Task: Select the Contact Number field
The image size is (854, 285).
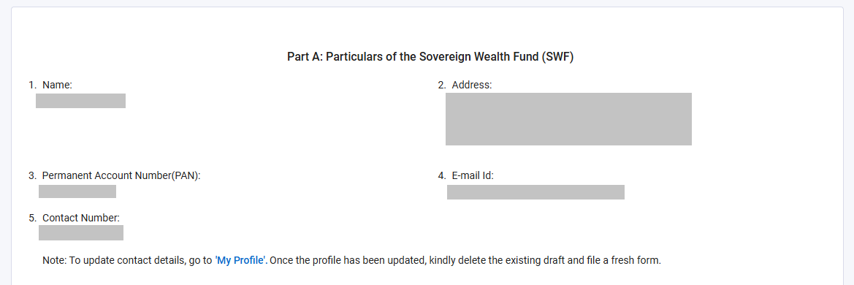Action: pyautogui.click(x=81, y=232)
